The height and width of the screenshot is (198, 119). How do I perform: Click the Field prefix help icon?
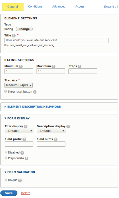coord(24,139)
